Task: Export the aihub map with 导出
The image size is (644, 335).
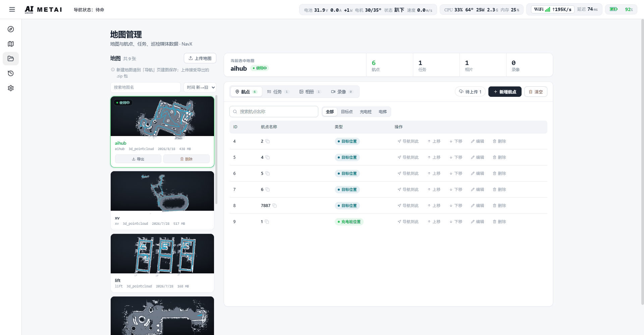Action: tap(138, 159)
